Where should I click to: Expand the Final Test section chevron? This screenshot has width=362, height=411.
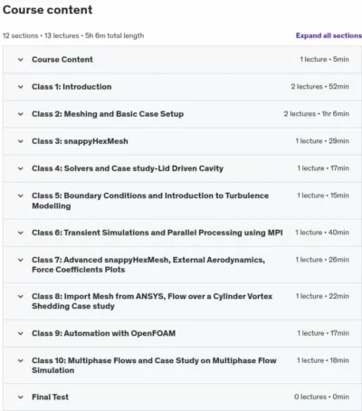pyautogui.click(x=21, y=397)
